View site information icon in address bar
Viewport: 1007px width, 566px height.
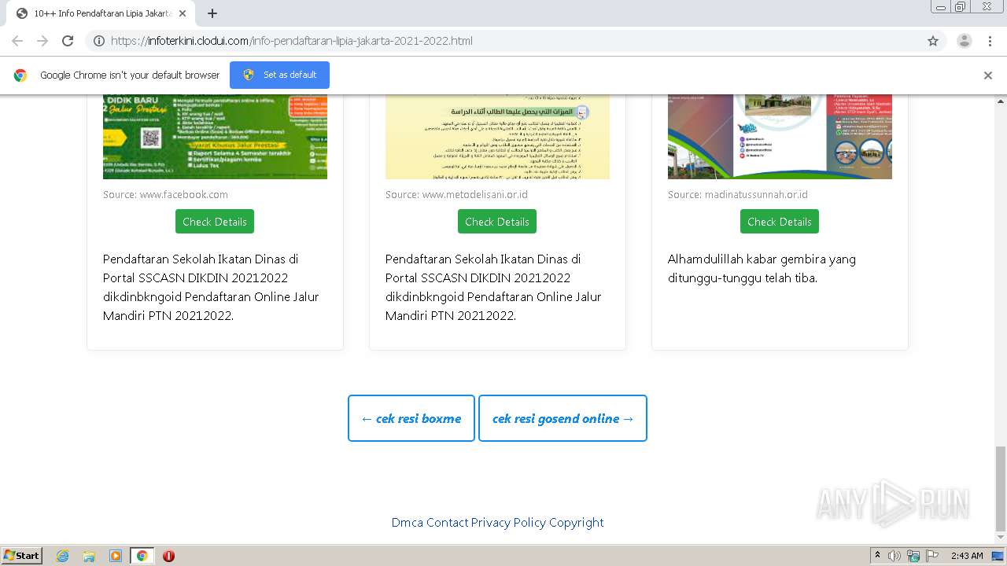point(99,41)
